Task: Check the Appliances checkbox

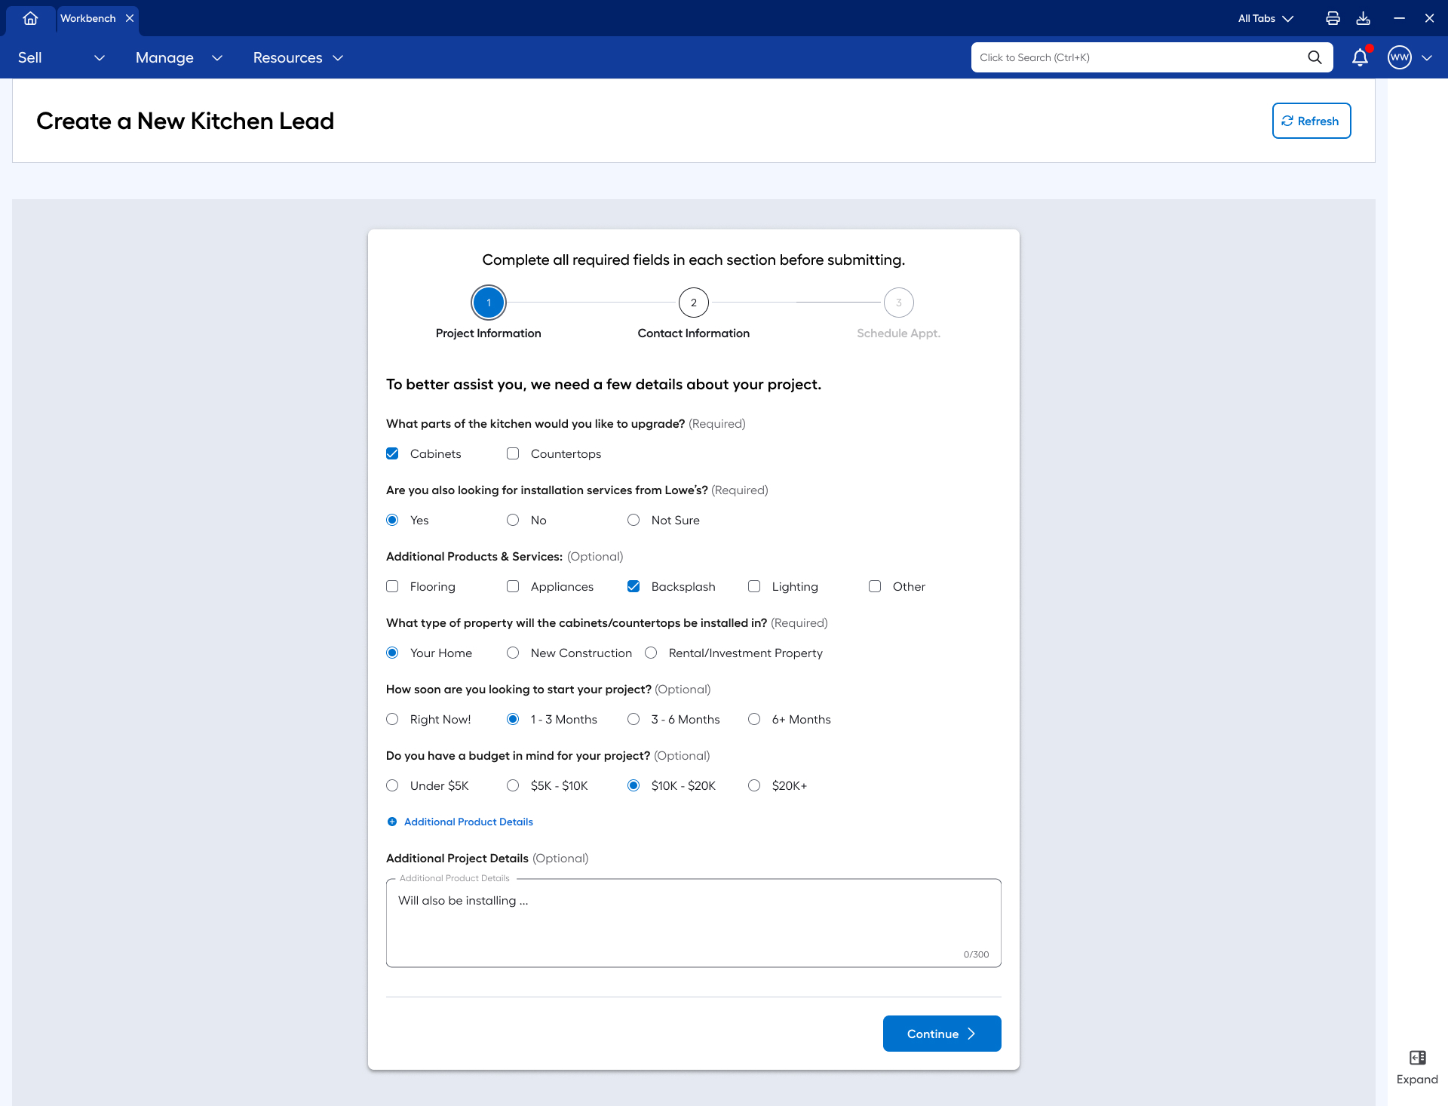Action: pos(513,587)
